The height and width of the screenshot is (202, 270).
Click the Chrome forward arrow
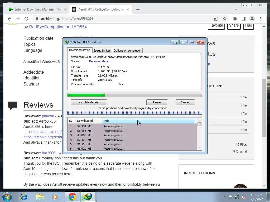pos(18,19)
